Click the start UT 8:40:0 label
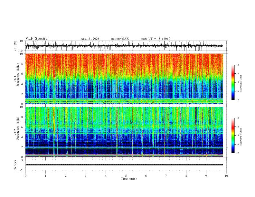255x197 pixels. click(x=156, y=39)
